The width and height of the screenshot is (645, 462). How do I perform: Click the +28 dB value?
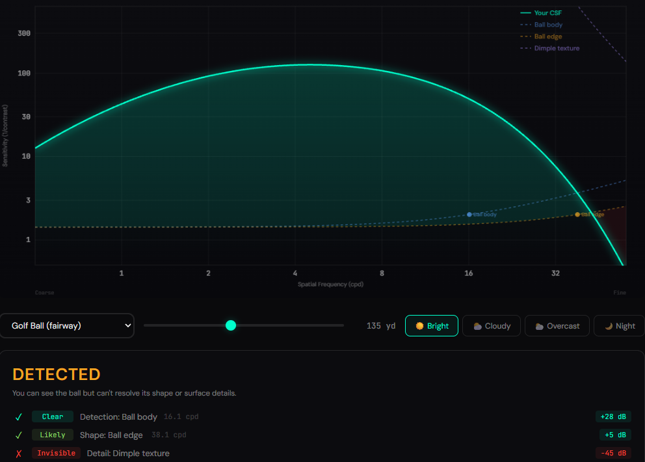pyautogui.click(x=613, y=416)
